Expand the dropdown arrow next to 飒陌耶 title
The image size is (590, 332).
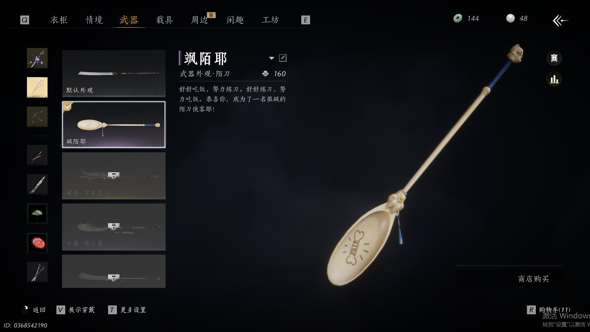coord(271,58)
